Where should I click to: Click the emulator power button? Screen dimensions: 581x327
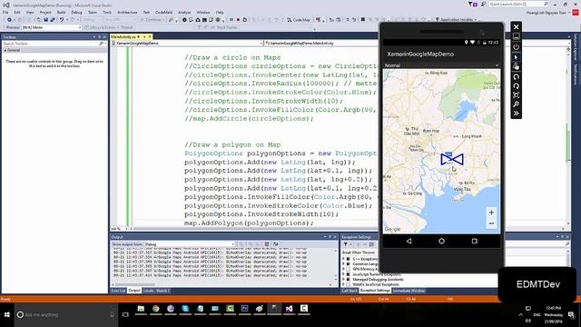click(x=516, y=47)
